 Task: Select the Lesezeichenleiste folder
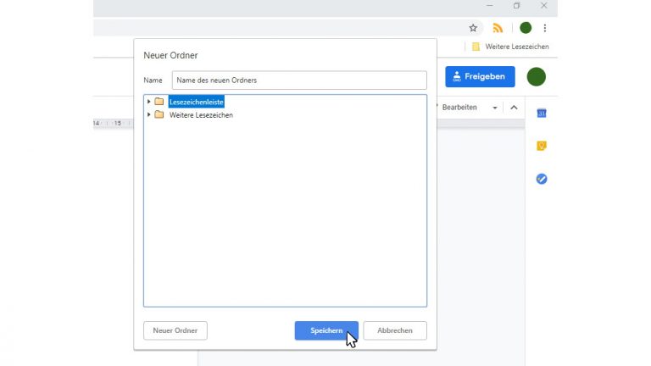[196, 102]
